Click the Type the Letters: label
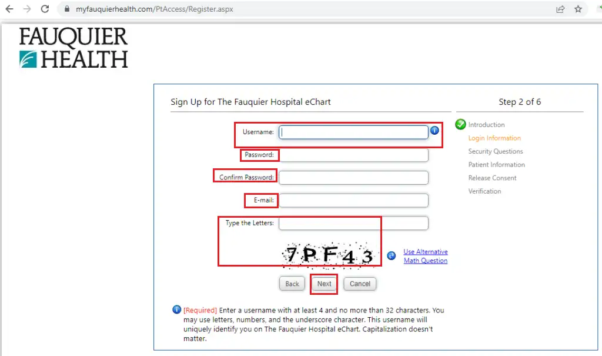This screenshot has width=602, height=356. pos(249,223)
